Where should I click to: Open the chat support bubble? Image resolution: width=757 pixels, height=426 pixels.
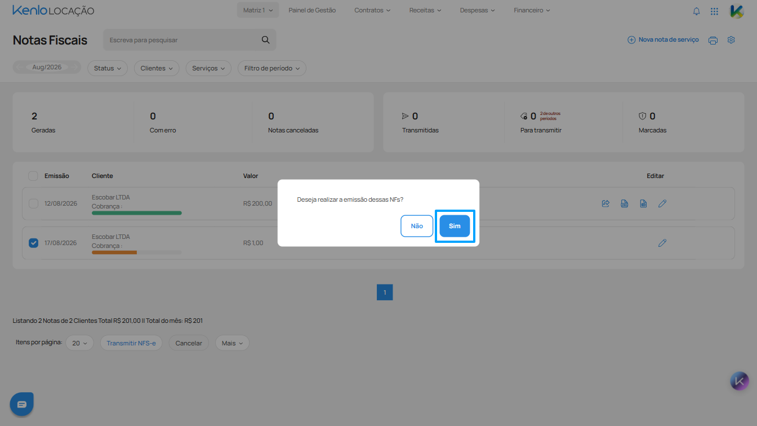[x=21, y=404]
